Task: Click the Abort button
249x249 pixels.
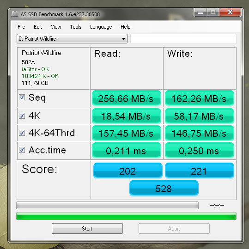Action: tap(174, 228)
